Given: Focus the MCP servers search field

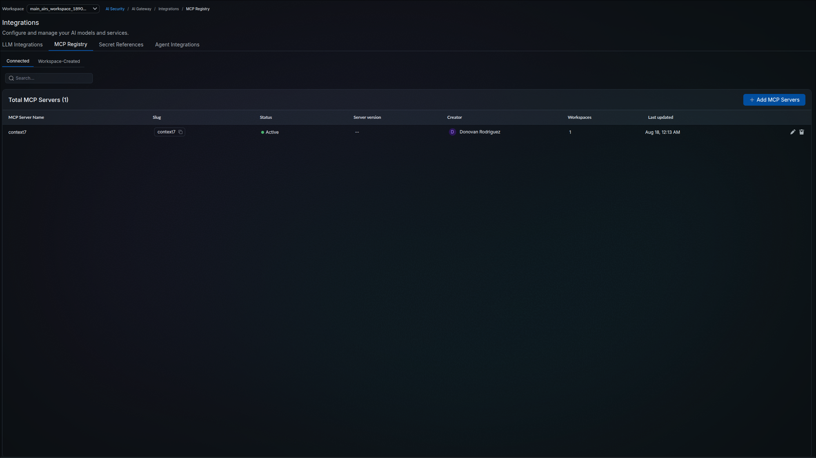Looking at the screenshot, I should point(49,78).
